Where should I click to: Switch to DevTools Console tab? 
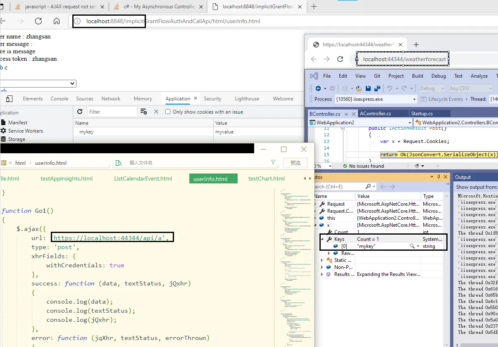tap(59, 99)
